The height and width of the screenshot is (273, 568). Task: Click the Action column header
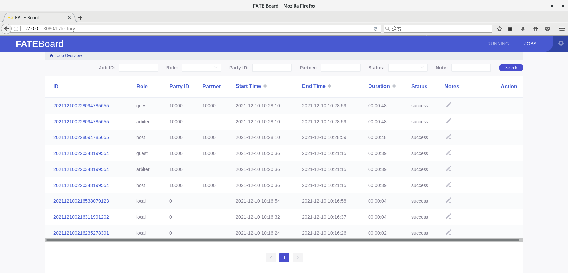click(509, 86)
